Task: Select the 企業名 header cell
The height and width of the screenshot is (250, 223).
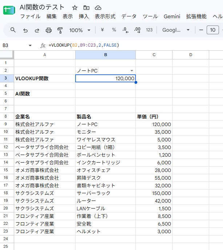Action: click(45, 117)
